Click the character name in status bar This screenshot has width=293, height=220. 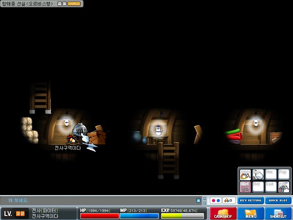coord(45,216)
